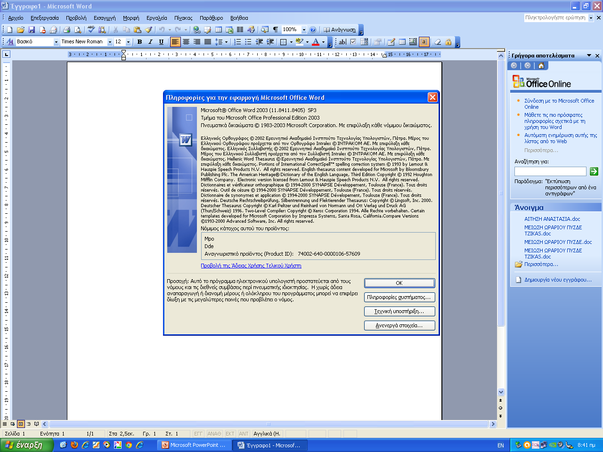This screenshot has width=603, height=452.
Task: Click the Print icon in toolbar
Action: pos(66,30)
